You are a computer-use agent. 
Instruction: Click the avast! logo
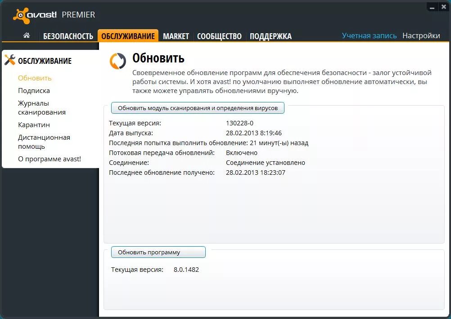point(35,15)
